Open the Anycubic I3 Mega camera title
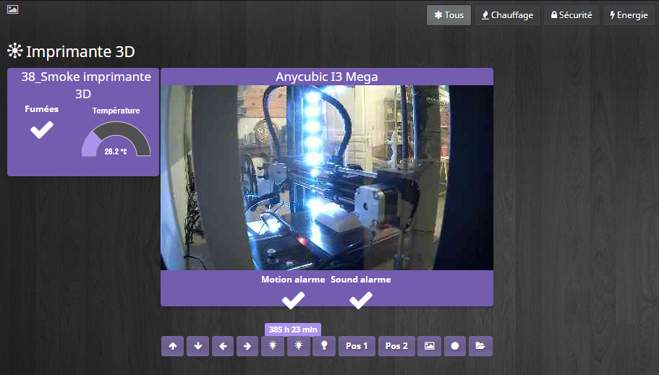The width and height of the screenshot is (659, 375). click(326, 77)
